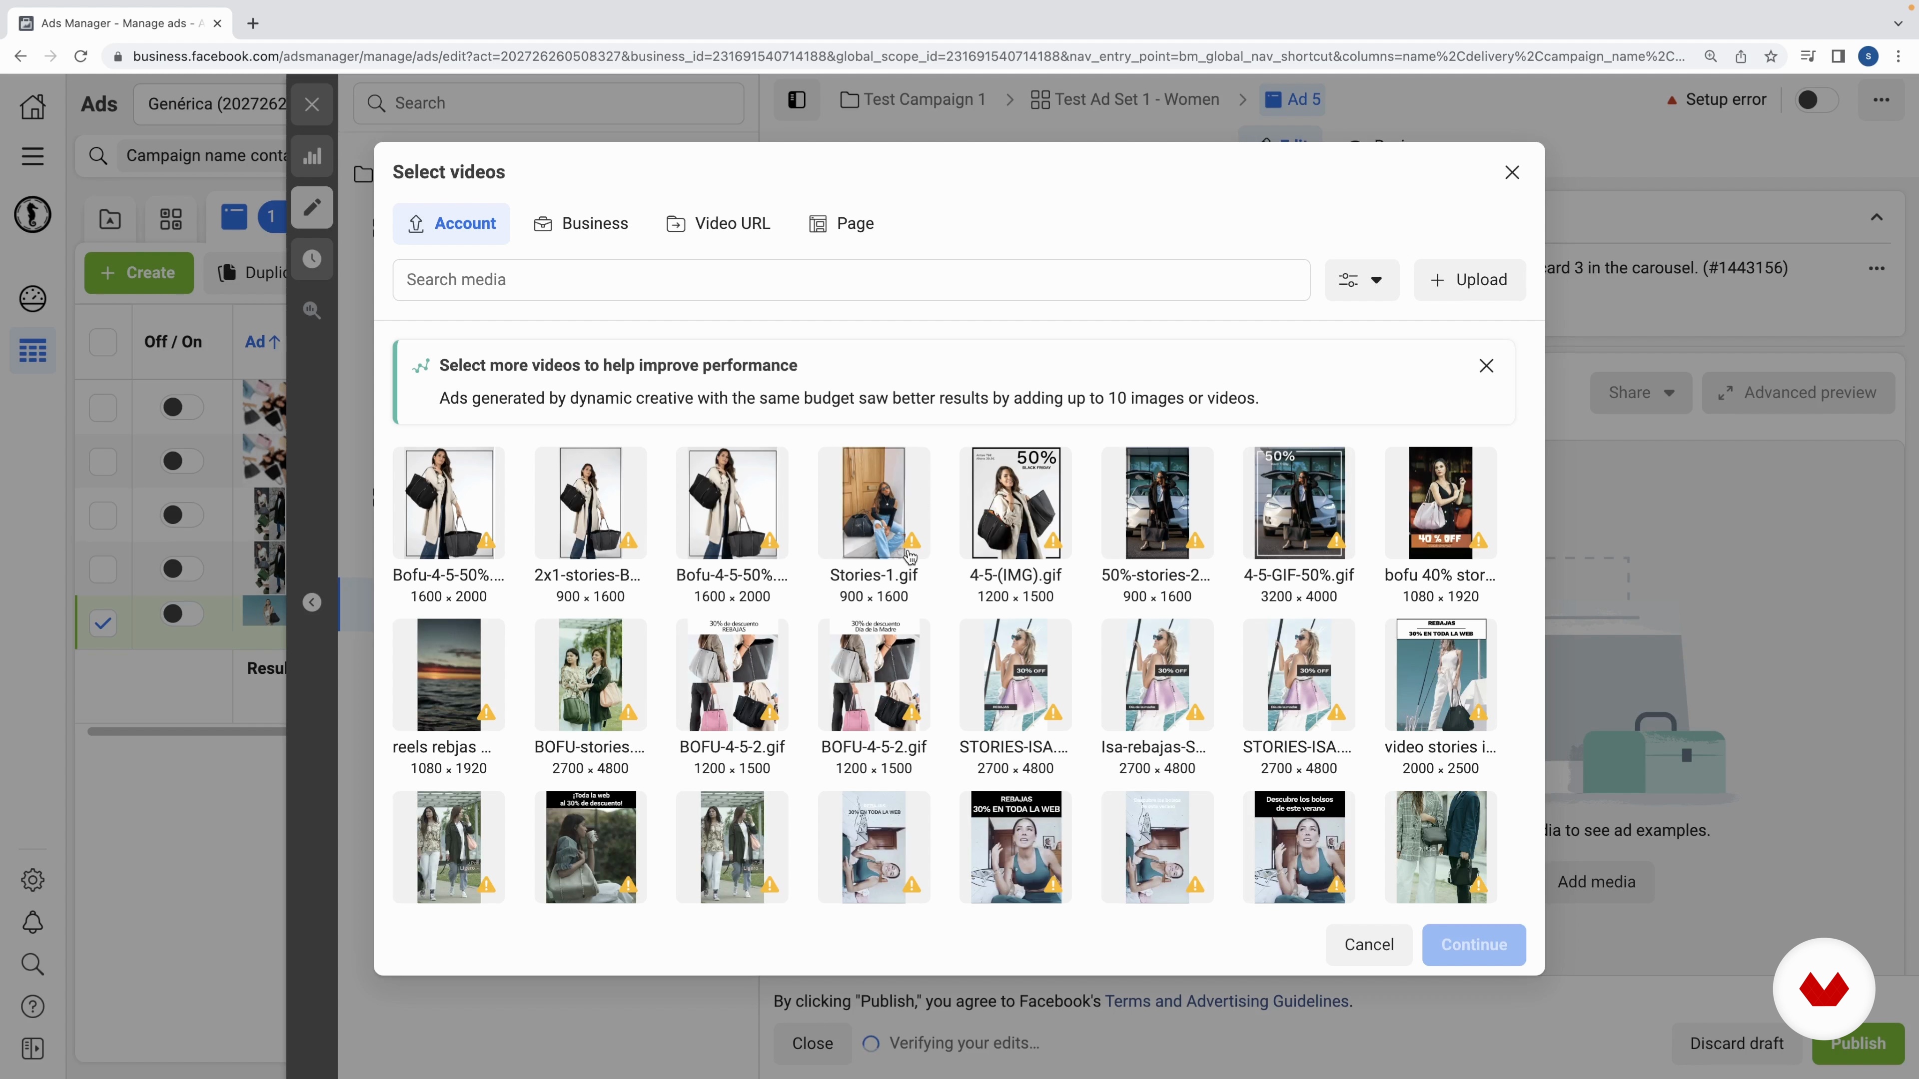Uncheck the selected ad row checkbox
This screenshot has height=1079, width=1919.
(x=103, y=622)
